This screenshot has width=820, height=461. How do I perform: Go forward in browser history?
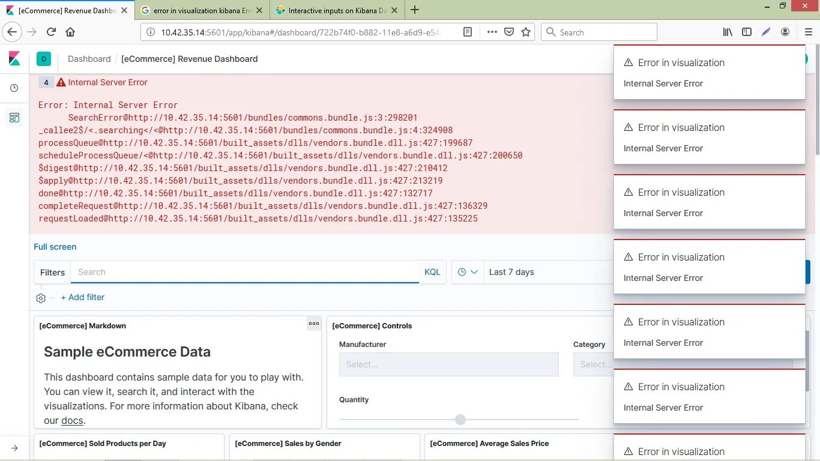coord(32,32)
